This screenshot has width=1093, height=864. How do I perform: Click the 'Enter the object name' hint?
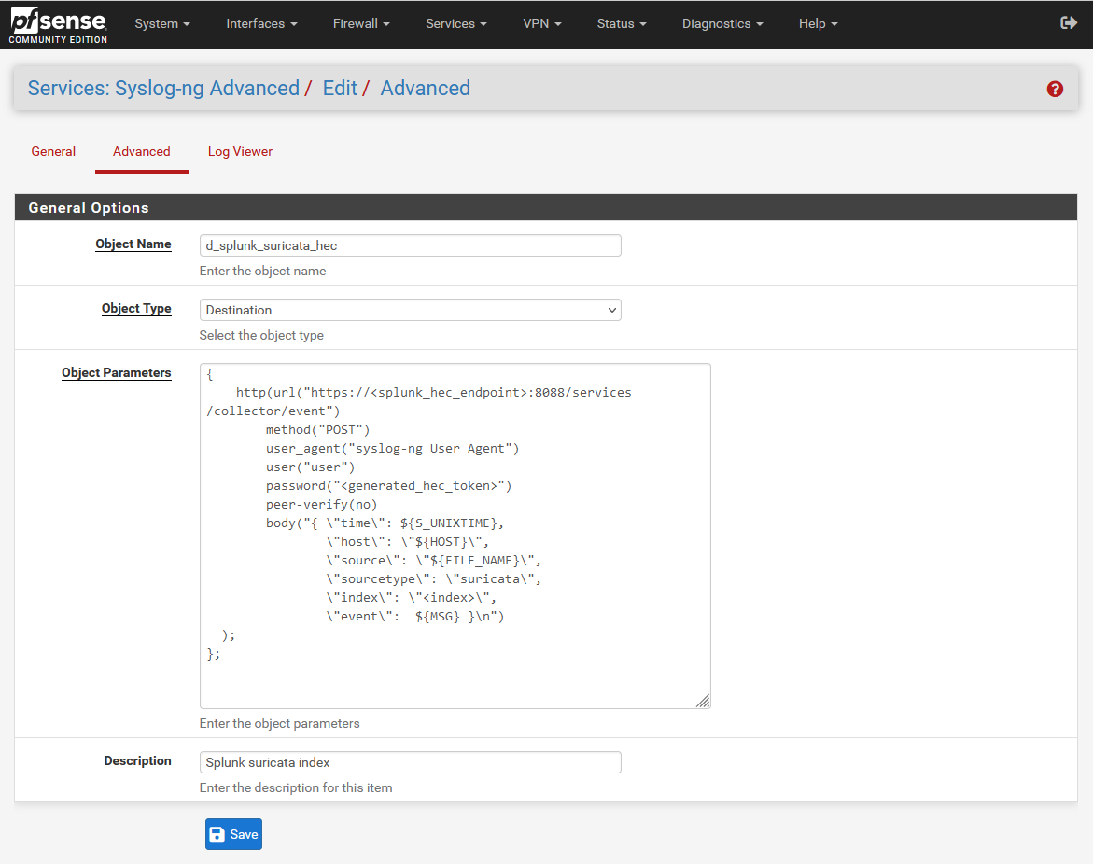[263, 271]
